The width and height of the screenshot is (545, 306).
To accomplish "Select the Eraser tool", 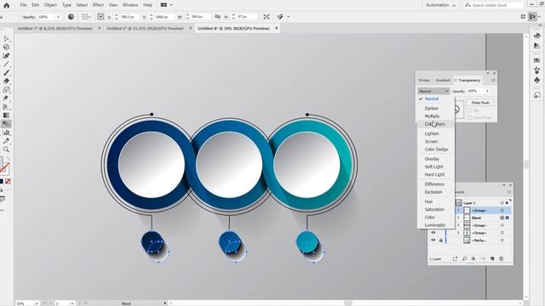I will click(6, 82).
